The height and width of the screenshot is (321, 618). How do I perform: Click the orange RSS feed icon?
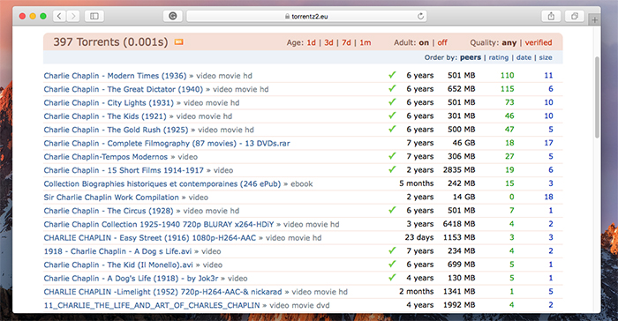179,41
